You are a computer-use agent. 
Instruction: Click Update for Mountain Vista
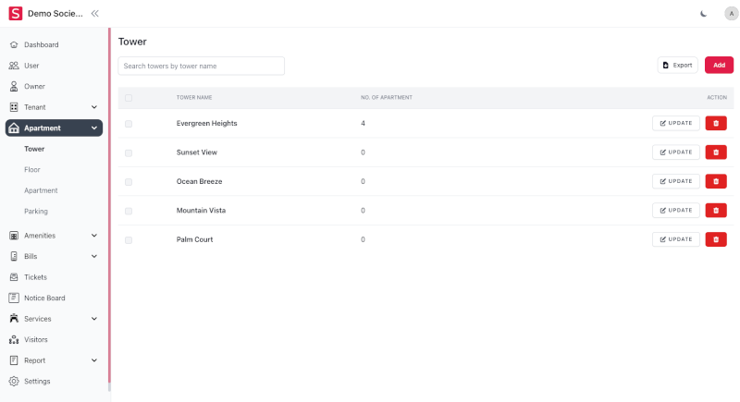(x=675, y=211)
